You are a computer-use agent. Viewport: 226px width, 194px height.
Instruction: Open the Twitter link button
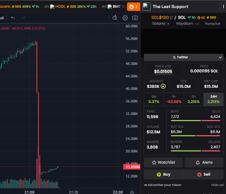(x=180, y=57)
